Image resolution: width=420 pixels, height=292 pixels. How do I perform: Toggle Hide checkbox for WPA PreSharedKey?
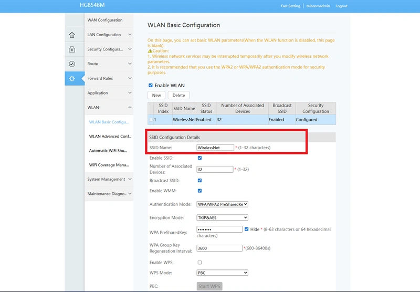pos(247,229)
